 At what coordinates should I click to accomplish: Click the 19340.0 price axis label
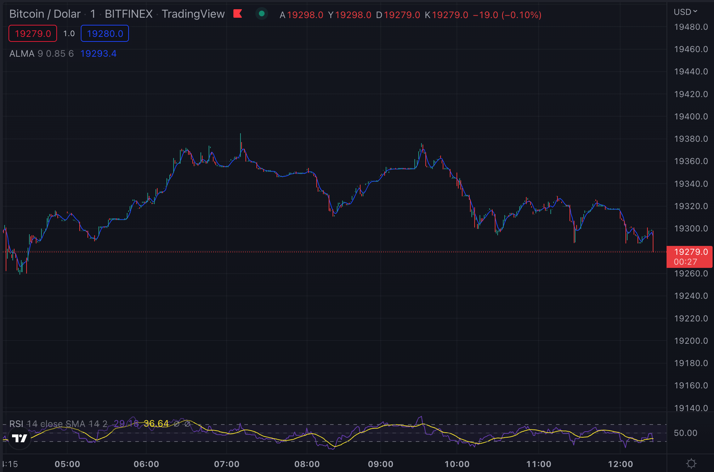coord(691,184)
